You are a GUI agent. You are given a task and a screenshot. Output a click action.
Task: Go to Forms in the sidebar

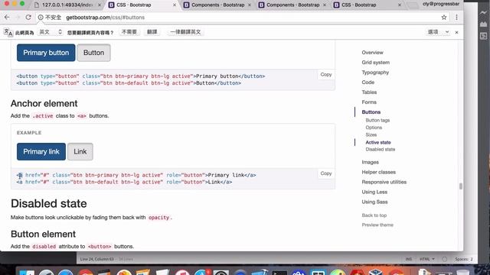click(369, 102)
